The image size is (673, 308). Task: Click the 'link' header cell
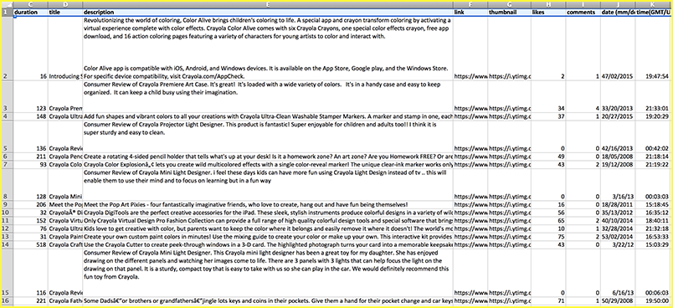point(470,13)
